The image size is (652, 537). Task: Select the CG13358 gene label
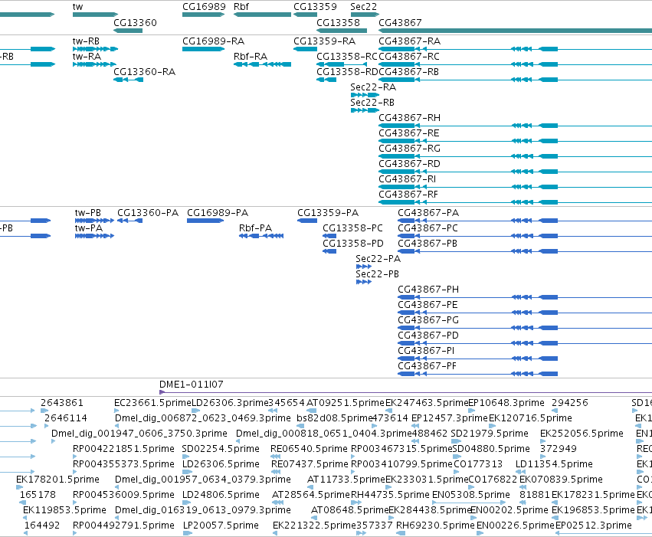338,23
